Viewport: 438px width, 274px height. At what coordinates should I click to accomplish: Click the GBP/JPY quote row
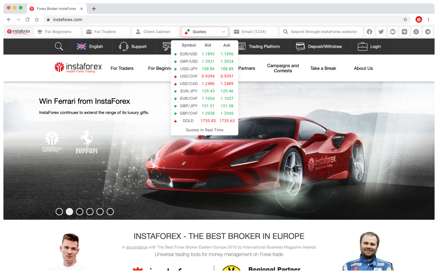click(x=205, y=106)
